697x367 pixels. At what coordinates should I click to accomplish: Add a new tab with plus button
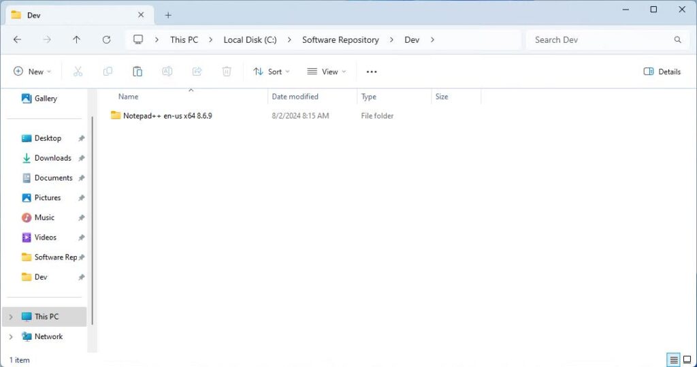pyautogui.click(x=168, y=15)
